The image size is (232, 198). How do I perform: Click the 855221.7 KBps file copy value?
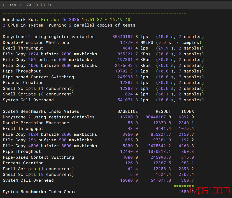134,54
